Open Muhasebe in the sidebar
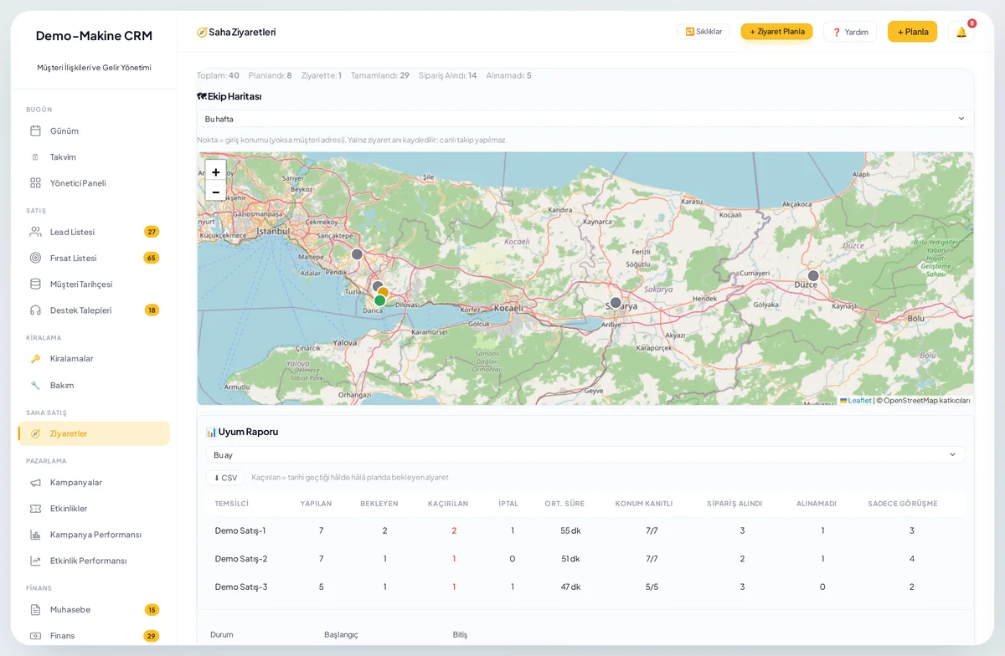This screenshot has width=1005, height=656. click(x=94, y=609)
